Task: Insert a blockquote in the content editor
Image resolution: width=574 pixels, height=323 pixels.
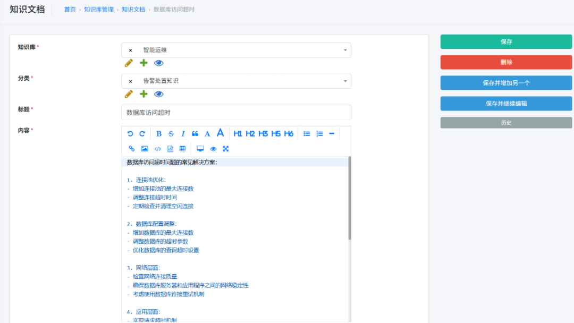Action: 195,133
